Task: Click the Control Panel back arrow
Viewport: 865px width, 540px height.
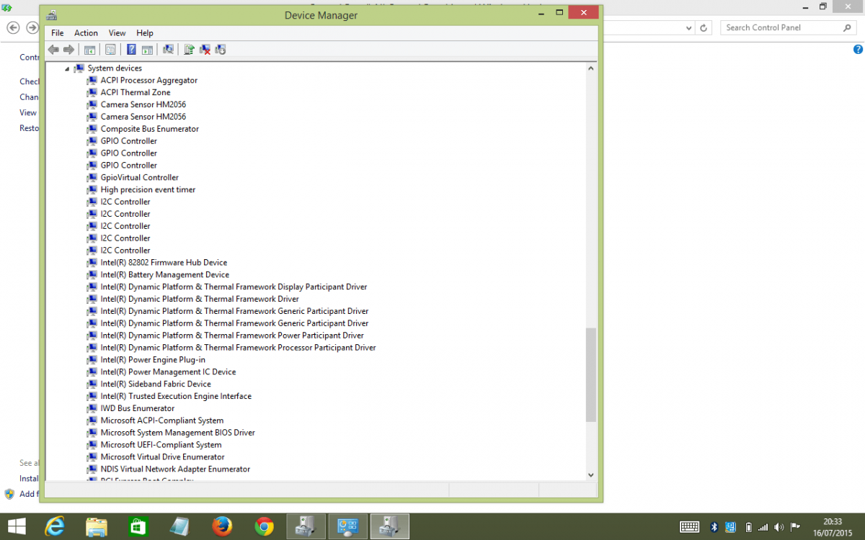Action: click(x=13, y=28)
